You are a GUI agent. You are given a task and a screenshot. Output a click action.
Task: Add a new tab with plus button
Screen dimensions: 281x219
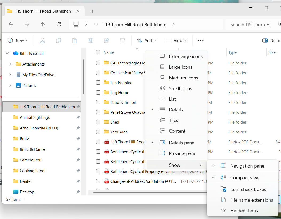(92, 11)
